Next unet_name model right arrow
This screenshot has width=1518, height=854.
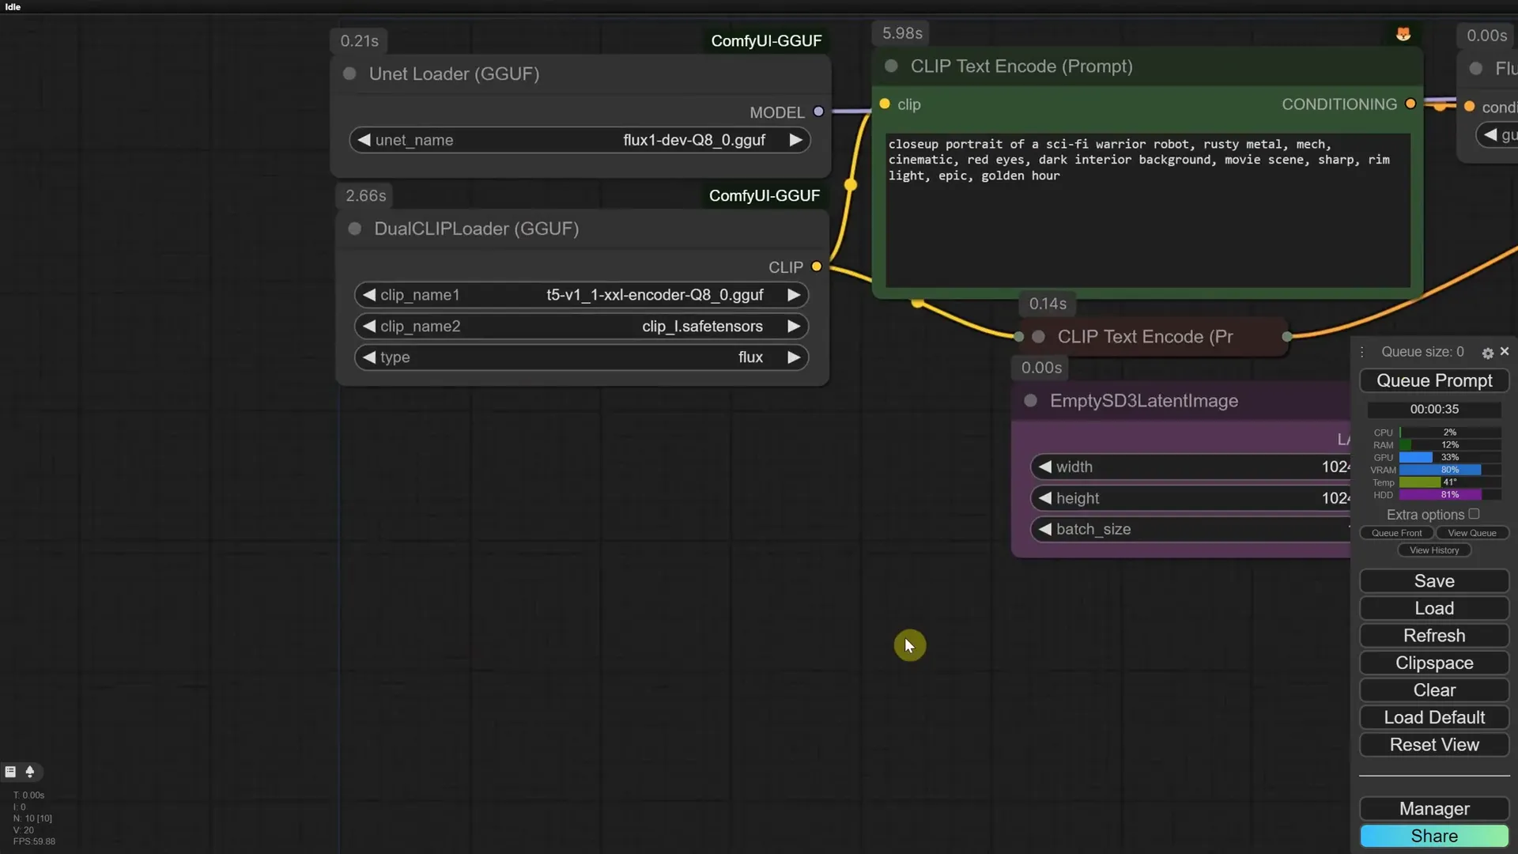(x=795, y=140)
